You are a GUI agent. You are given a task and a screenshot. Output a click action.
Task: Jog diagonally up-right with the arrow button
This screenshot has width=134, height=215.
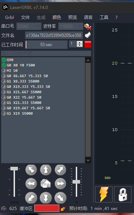click(60, 170)
